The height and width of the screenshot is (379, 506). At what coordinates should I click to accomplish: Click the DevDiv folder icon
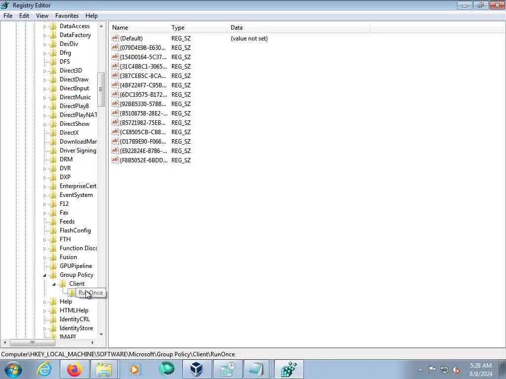(53, 44)
